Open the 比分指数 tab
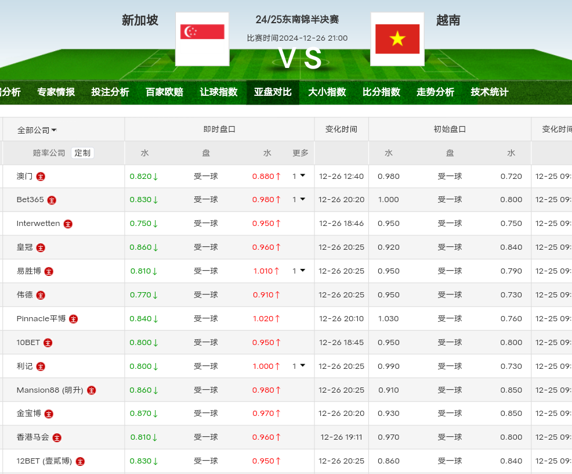 (381, 92)
